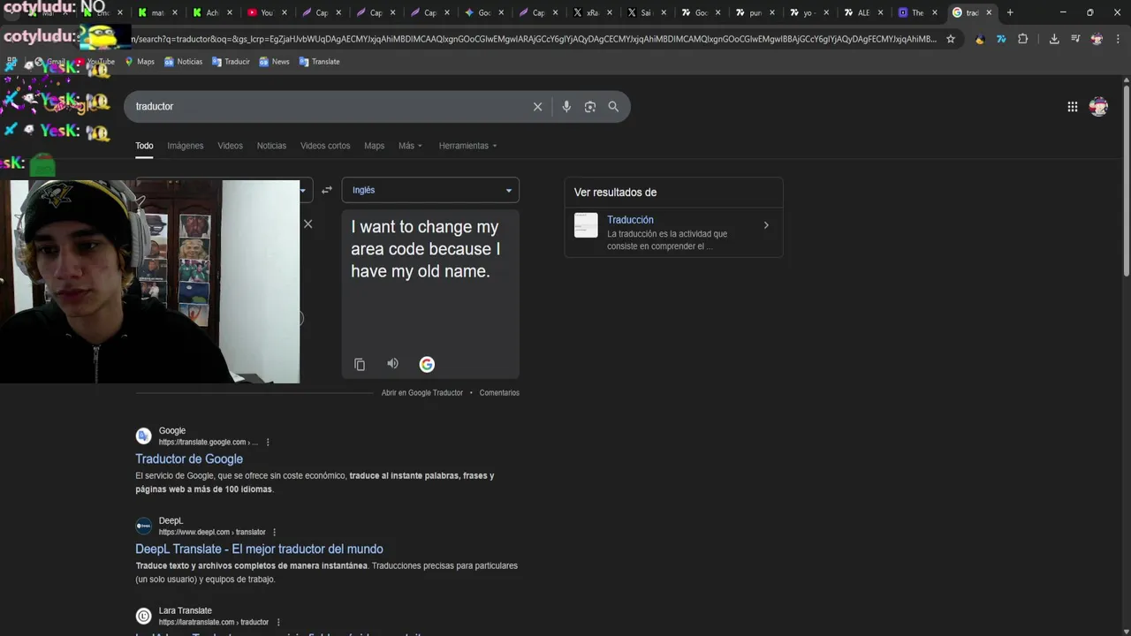Click the blue 7tv extension icon

click(1001, 39)
